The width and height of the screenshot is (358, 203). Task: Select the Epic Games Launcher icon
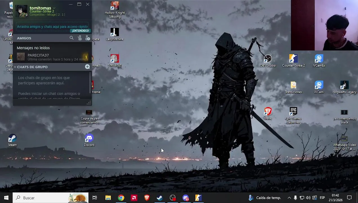pyautogui.click(x=293, y=115)
